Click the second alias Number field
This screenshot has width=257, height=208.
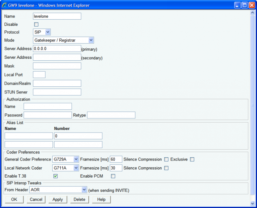pos(78,145)
